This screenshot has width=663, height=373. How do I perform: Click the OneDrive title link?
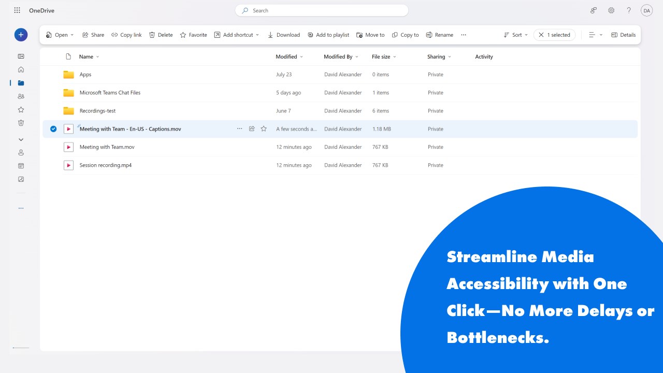pos(41,10)
